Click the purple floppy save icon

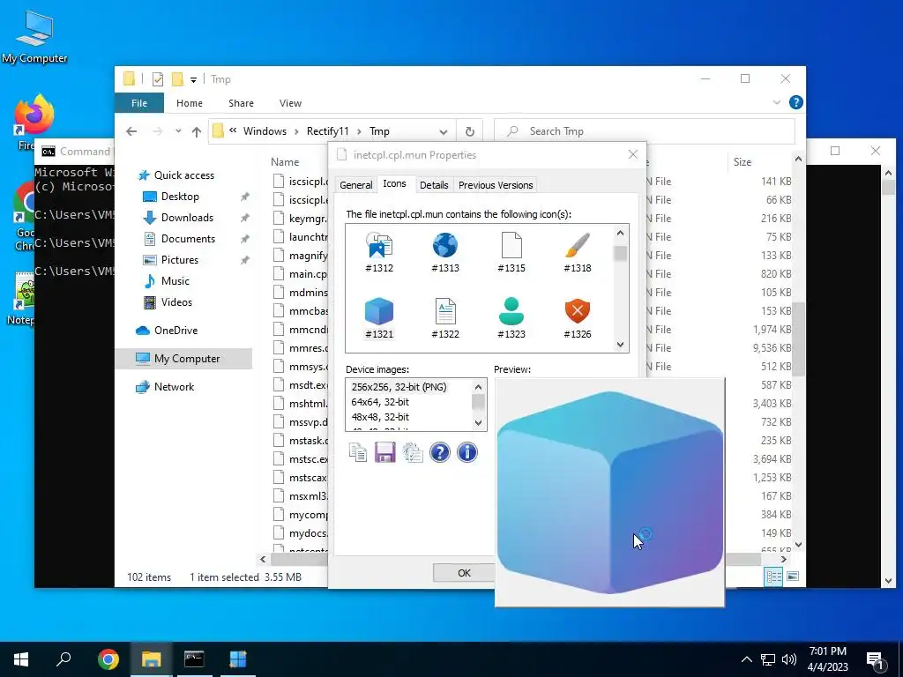point(384,452)
